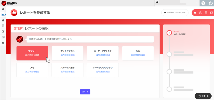This screenshot has width=214, height=100.
Task: Select the ユーザーアクション report card
Action: 103,53
